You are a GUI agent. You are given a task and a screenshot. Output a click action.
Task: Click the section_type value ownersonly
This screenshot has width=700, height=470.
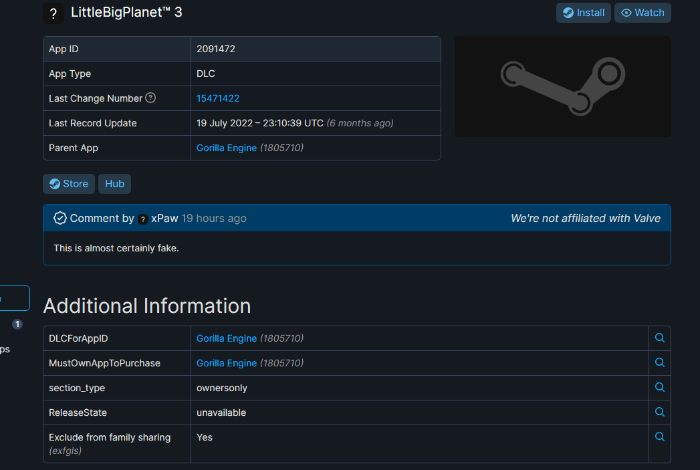(222, 388)
